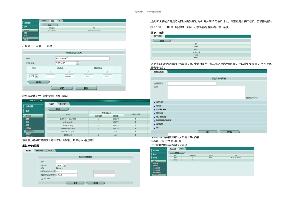The image size is (296, 209).
Task: Expand the 防病毒 section triangle
Action: (x=154, y=106)
